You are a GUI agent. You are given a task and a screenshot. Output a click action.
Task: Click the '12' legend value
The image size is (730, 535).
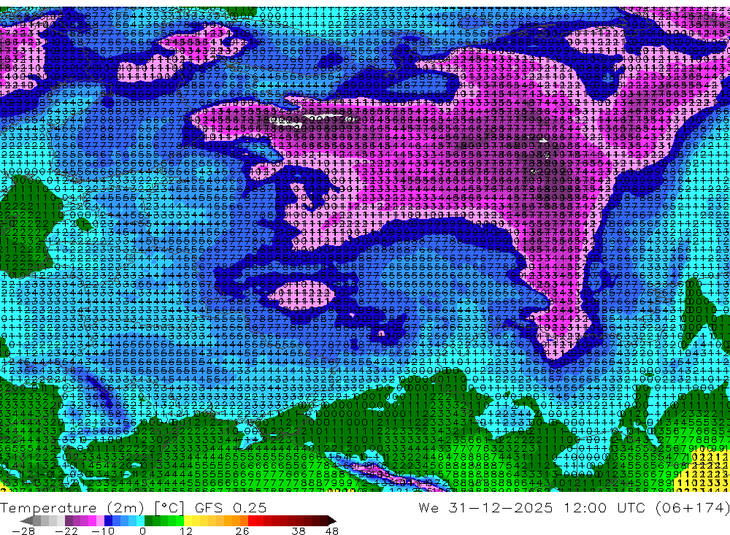click(x=186, y=531)
